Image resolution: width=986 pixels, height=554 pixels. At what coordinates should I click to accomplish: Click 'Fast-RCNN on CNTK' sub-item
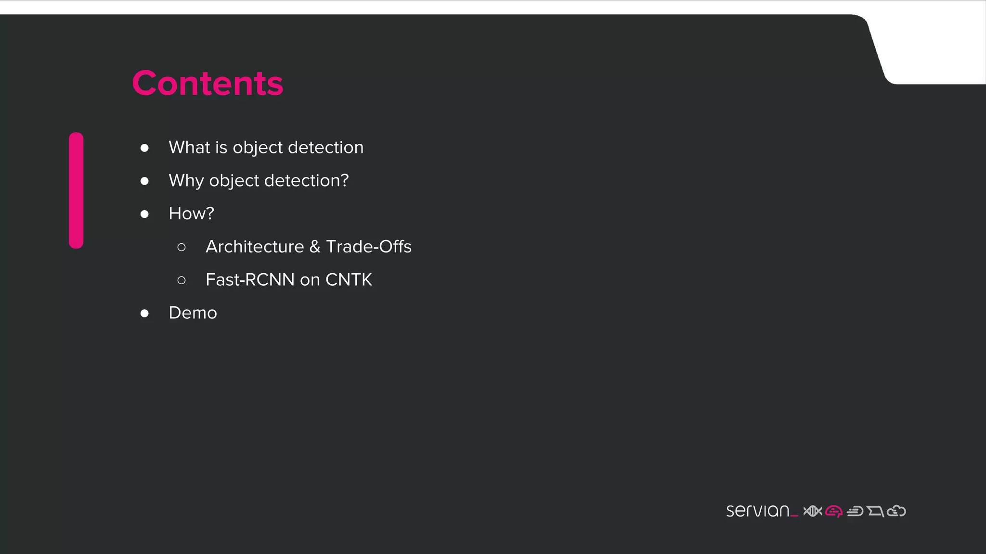pos(289,280)
